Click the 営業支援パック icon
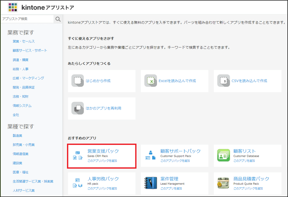 [78, 156]
